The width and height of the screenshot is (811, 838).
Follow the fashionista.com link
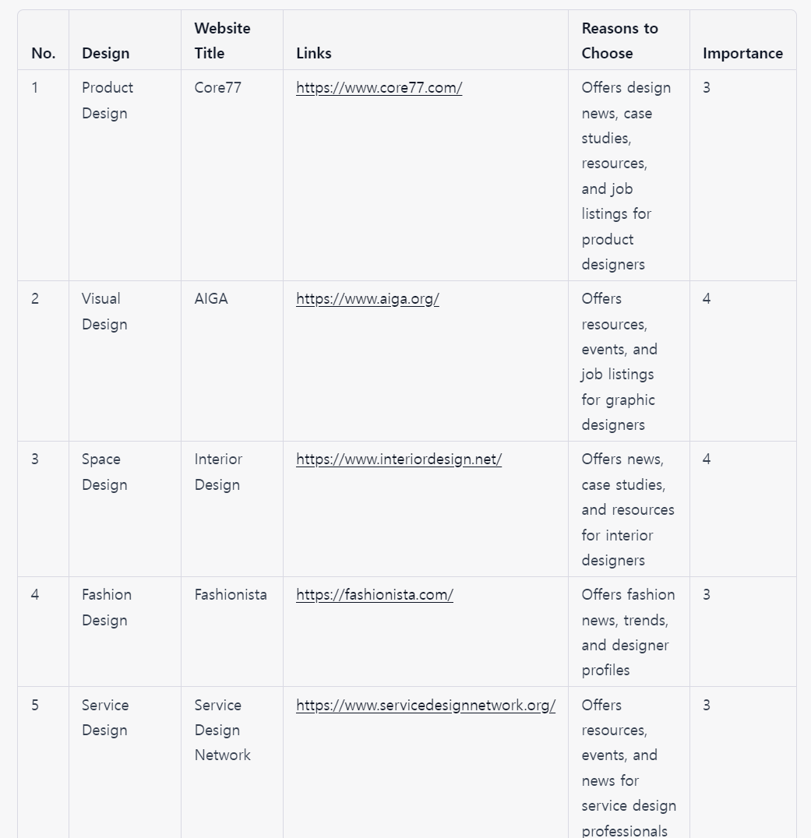(x=374, y=595)
